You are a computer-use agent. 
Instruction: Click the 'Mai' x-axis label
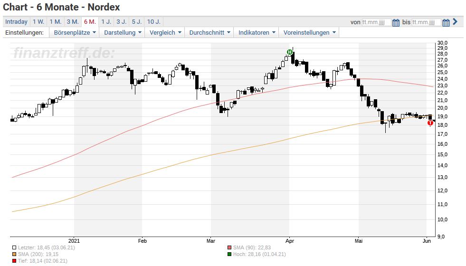(359, 241)
